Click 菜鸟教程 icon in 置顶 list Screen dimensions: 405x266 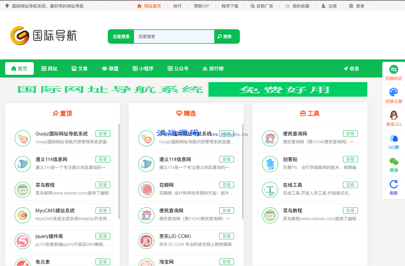tap(23, 190)
